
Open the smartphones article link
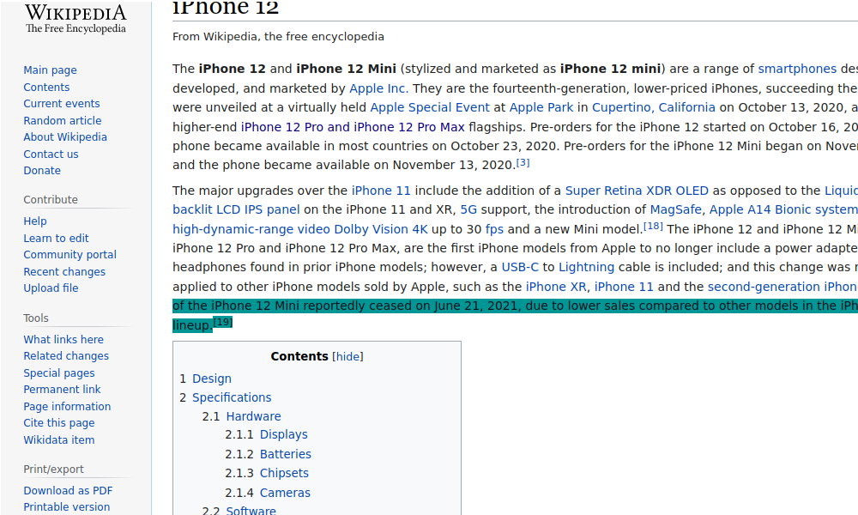pyautogui.click(x=797, y=69)
